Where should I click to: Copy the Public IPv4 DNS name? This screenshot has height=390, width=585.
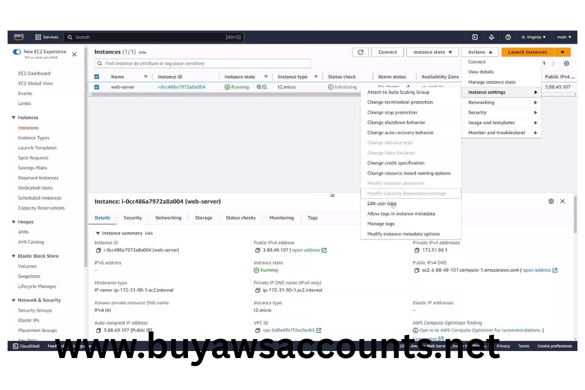417,270
